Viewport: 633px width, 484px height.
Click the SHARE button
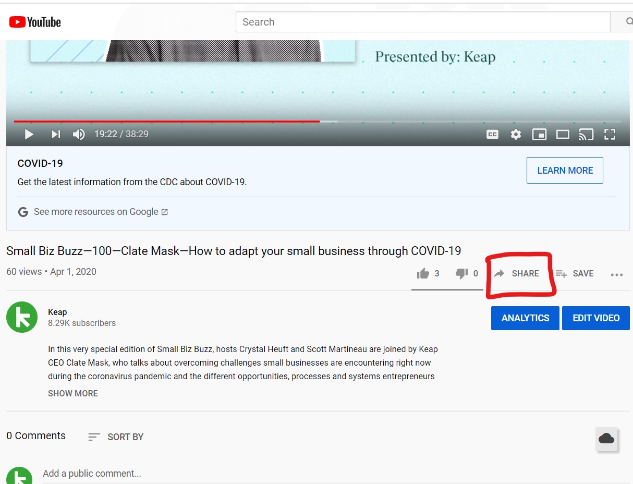[516, 273]
